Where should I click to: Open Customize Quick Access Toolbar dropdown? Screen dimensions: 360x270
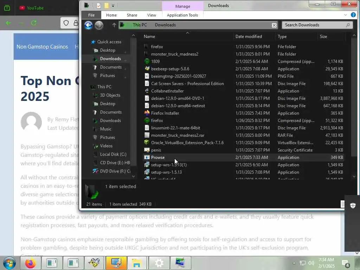pyautogui.click(x=113, y=6)
